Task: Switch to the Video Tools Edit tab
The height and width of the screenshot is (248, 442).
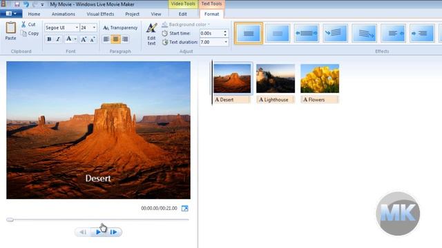Action: click(x=182, y=14)
